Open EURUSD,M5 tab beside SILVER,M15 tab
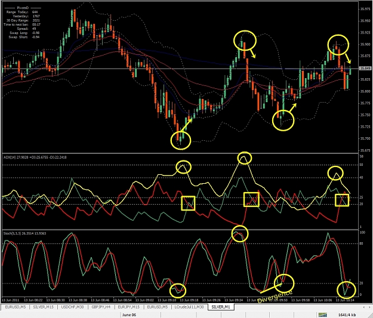The image size is (373, 318). (16, 307)
